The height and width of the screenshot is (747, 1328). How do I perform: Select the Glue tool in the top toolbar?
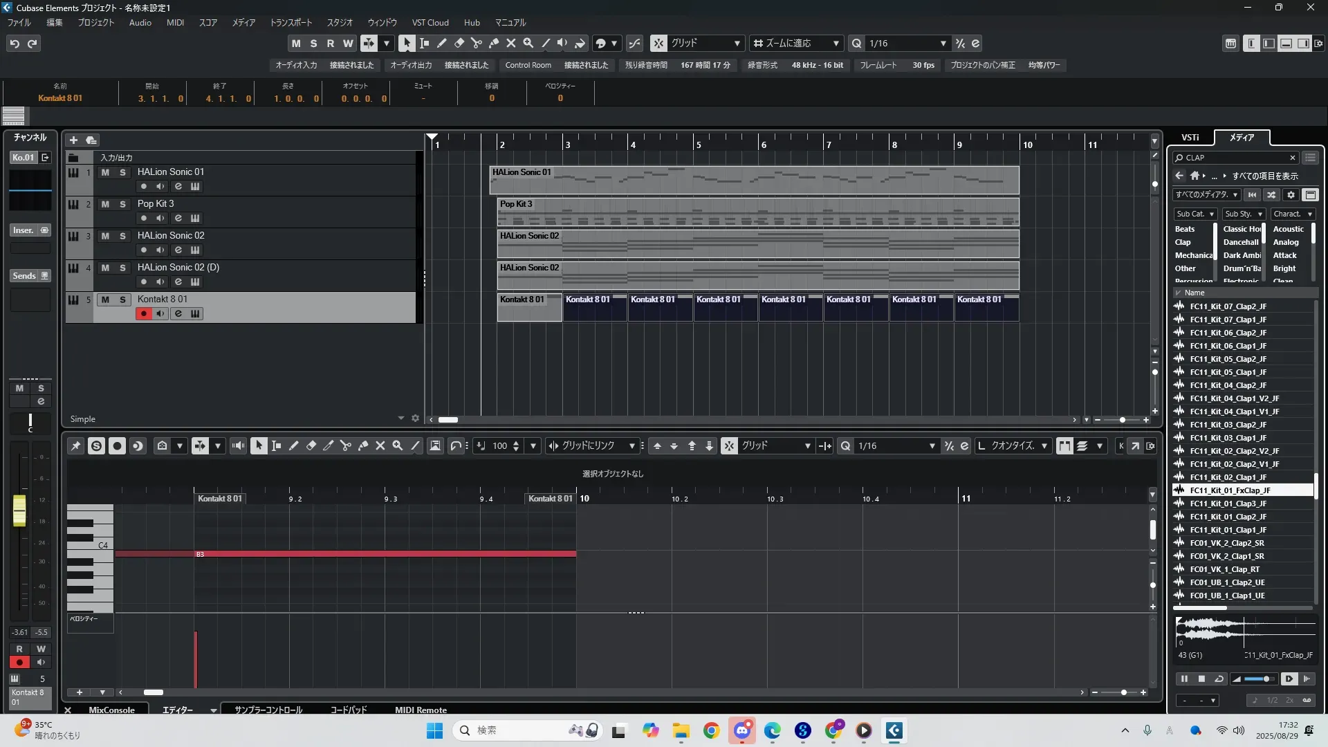point(493,43)
